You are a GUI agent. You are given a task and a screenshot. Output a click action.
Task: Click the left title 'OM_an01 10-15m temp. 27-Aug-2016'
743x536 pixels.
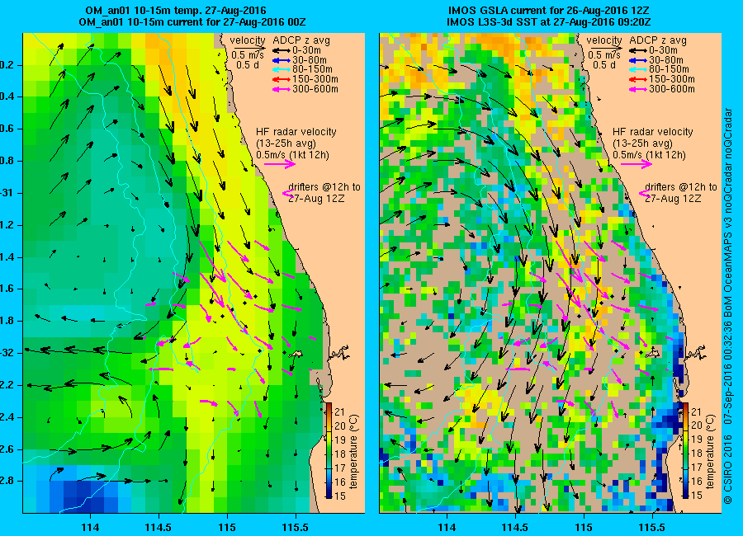coord(176,11)
